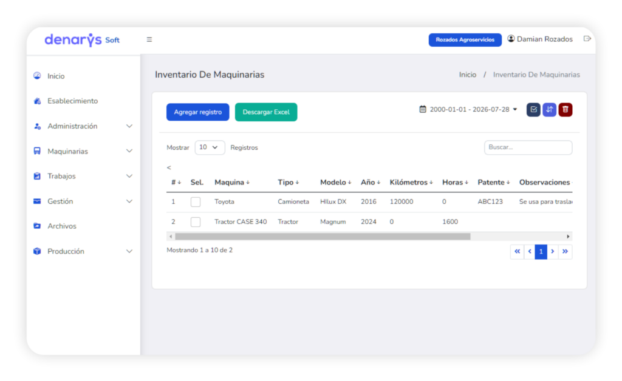Go to last page with double-right arrows
The height and width of the screenshot is (381, 622).
click(x=566, y=252)
